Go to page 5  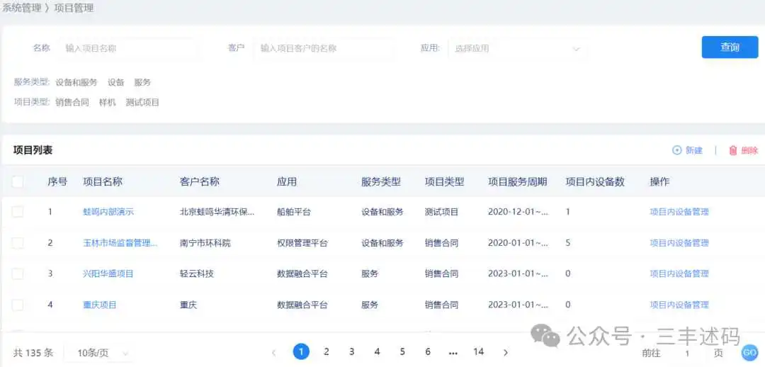coord(402,352)
